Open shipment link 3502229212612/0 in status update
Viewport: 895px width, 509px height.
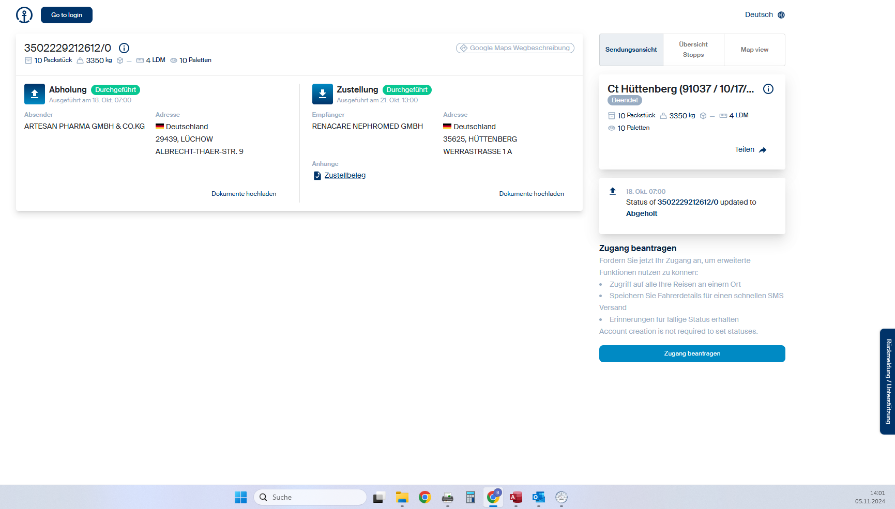pyautogui.click(x=688, y=202)
